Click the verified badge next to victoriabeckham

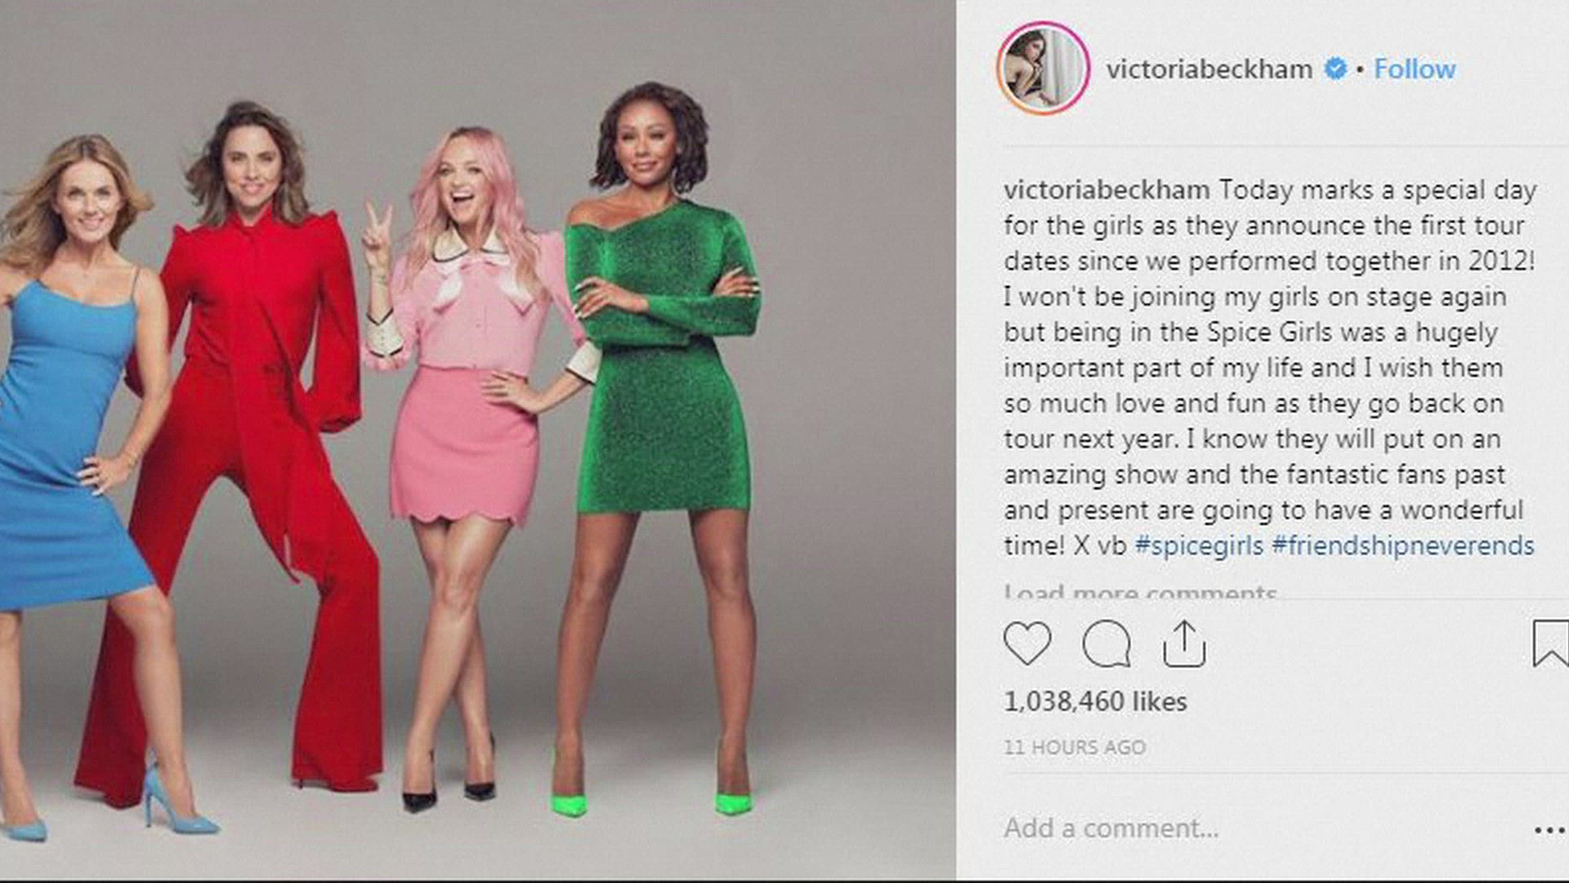pos(1335,69)
